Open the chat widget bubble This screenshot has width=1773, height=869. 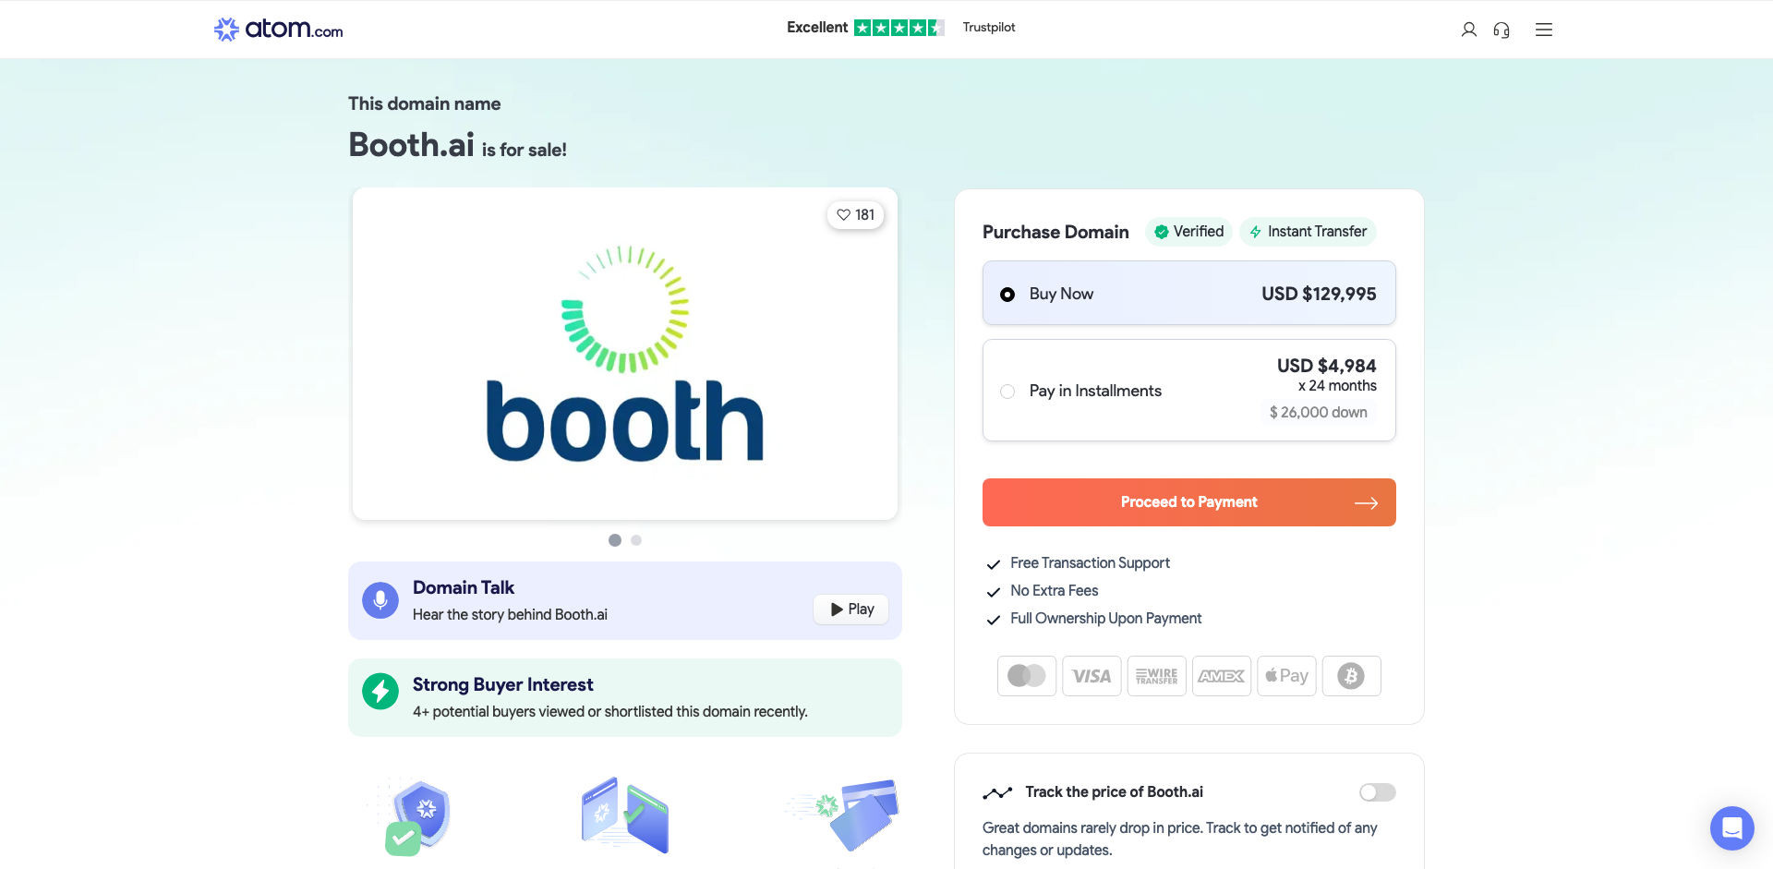1731,828
